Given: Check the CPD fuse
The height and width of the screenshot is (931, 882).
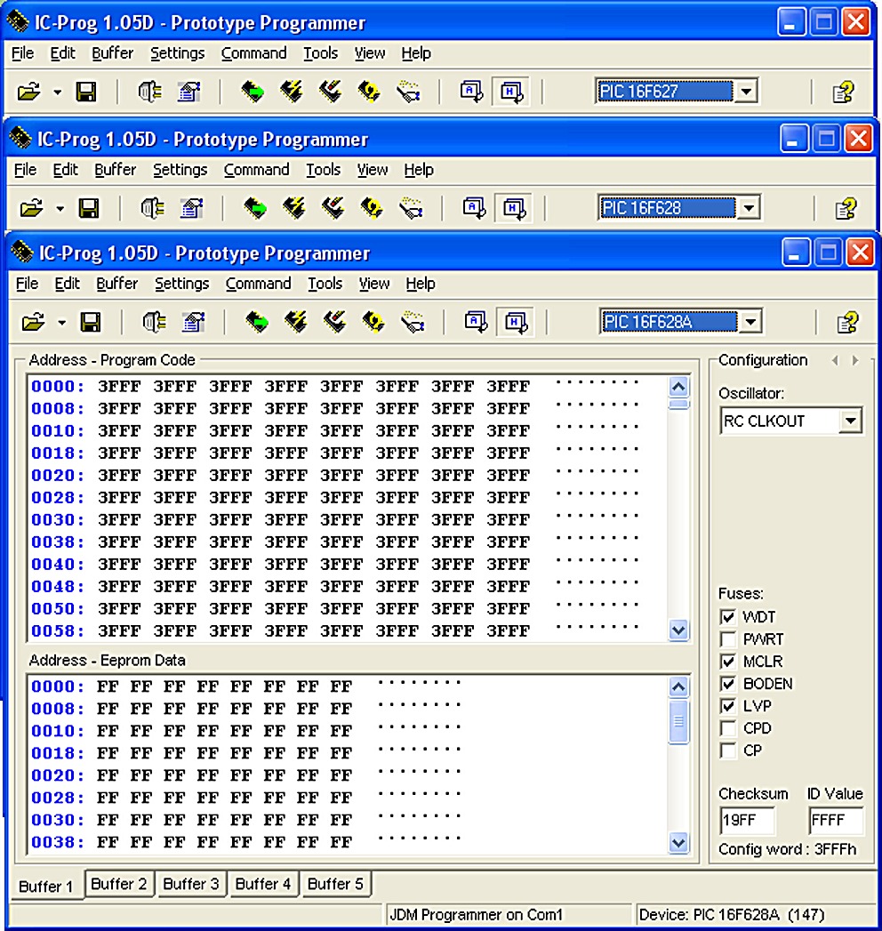Looking at the screenshot, I should click(x=727, y=728).
